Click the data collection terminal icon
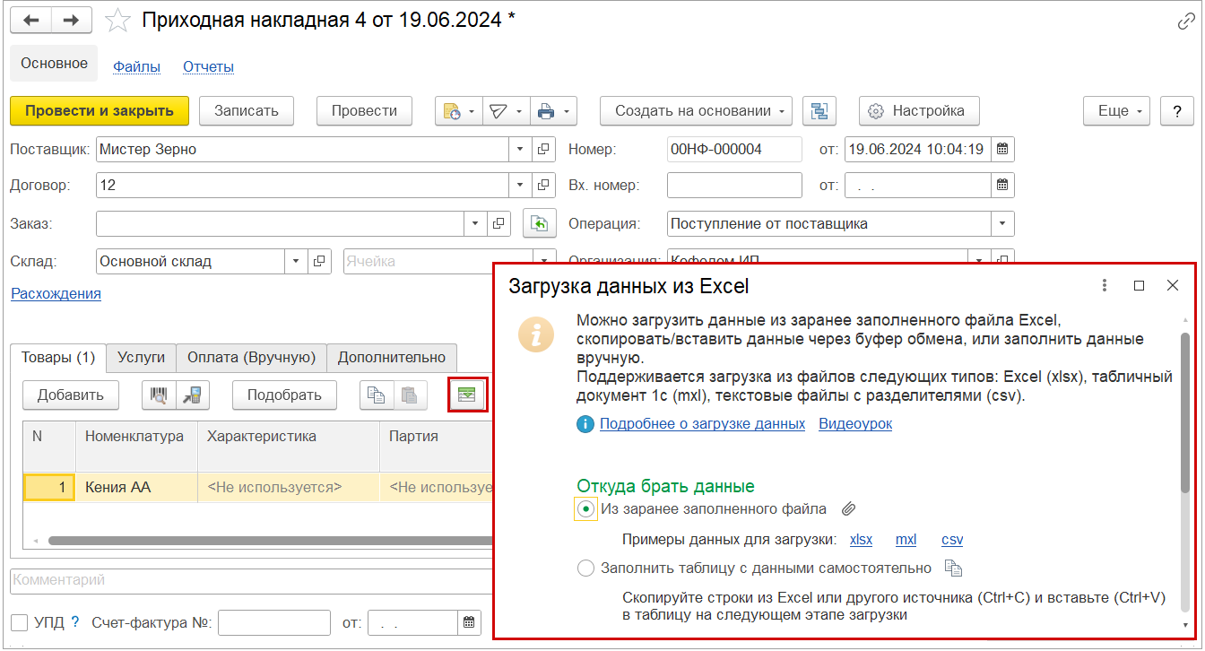Viewport: 1205px width, 651px height. click(190, 395)
